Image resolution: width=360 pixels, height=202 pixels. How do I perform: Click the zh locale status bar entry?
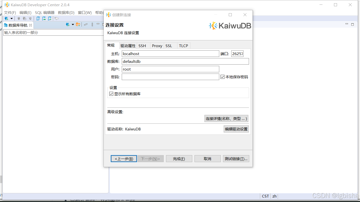[274, 196]
